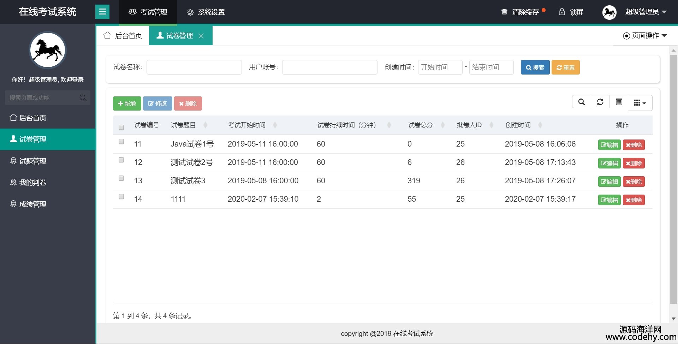Sort by 批卷人ID column arrows
This screenshot has width=678, height=344.
[491, 125]
